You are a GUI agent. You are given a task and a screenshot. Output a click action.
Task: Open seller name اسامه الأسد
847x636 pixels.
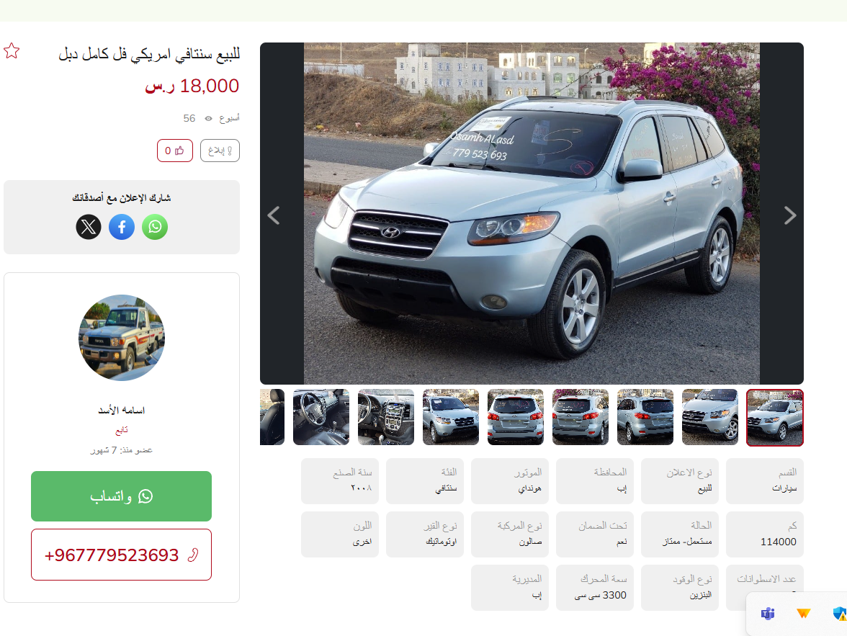click(x=122, y=410)
